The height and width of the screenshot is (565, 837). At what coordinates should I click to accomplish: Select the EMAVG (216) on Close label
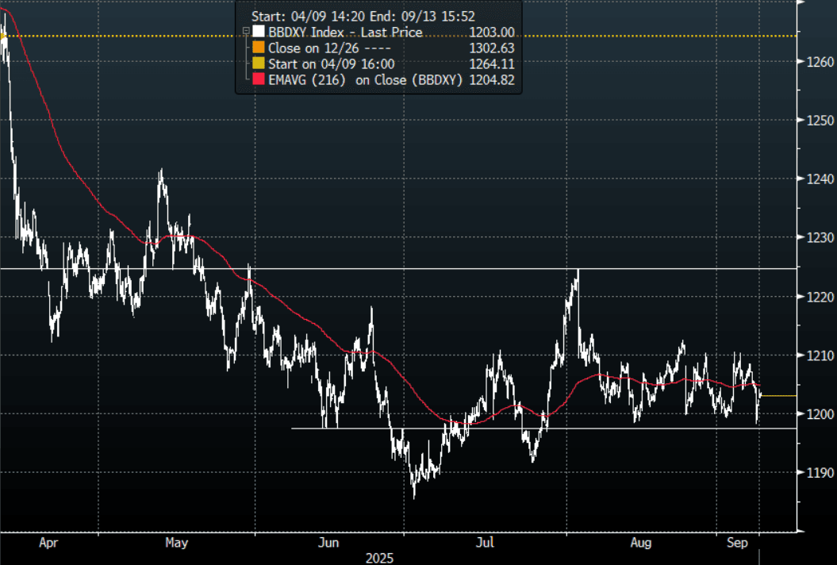365,80
